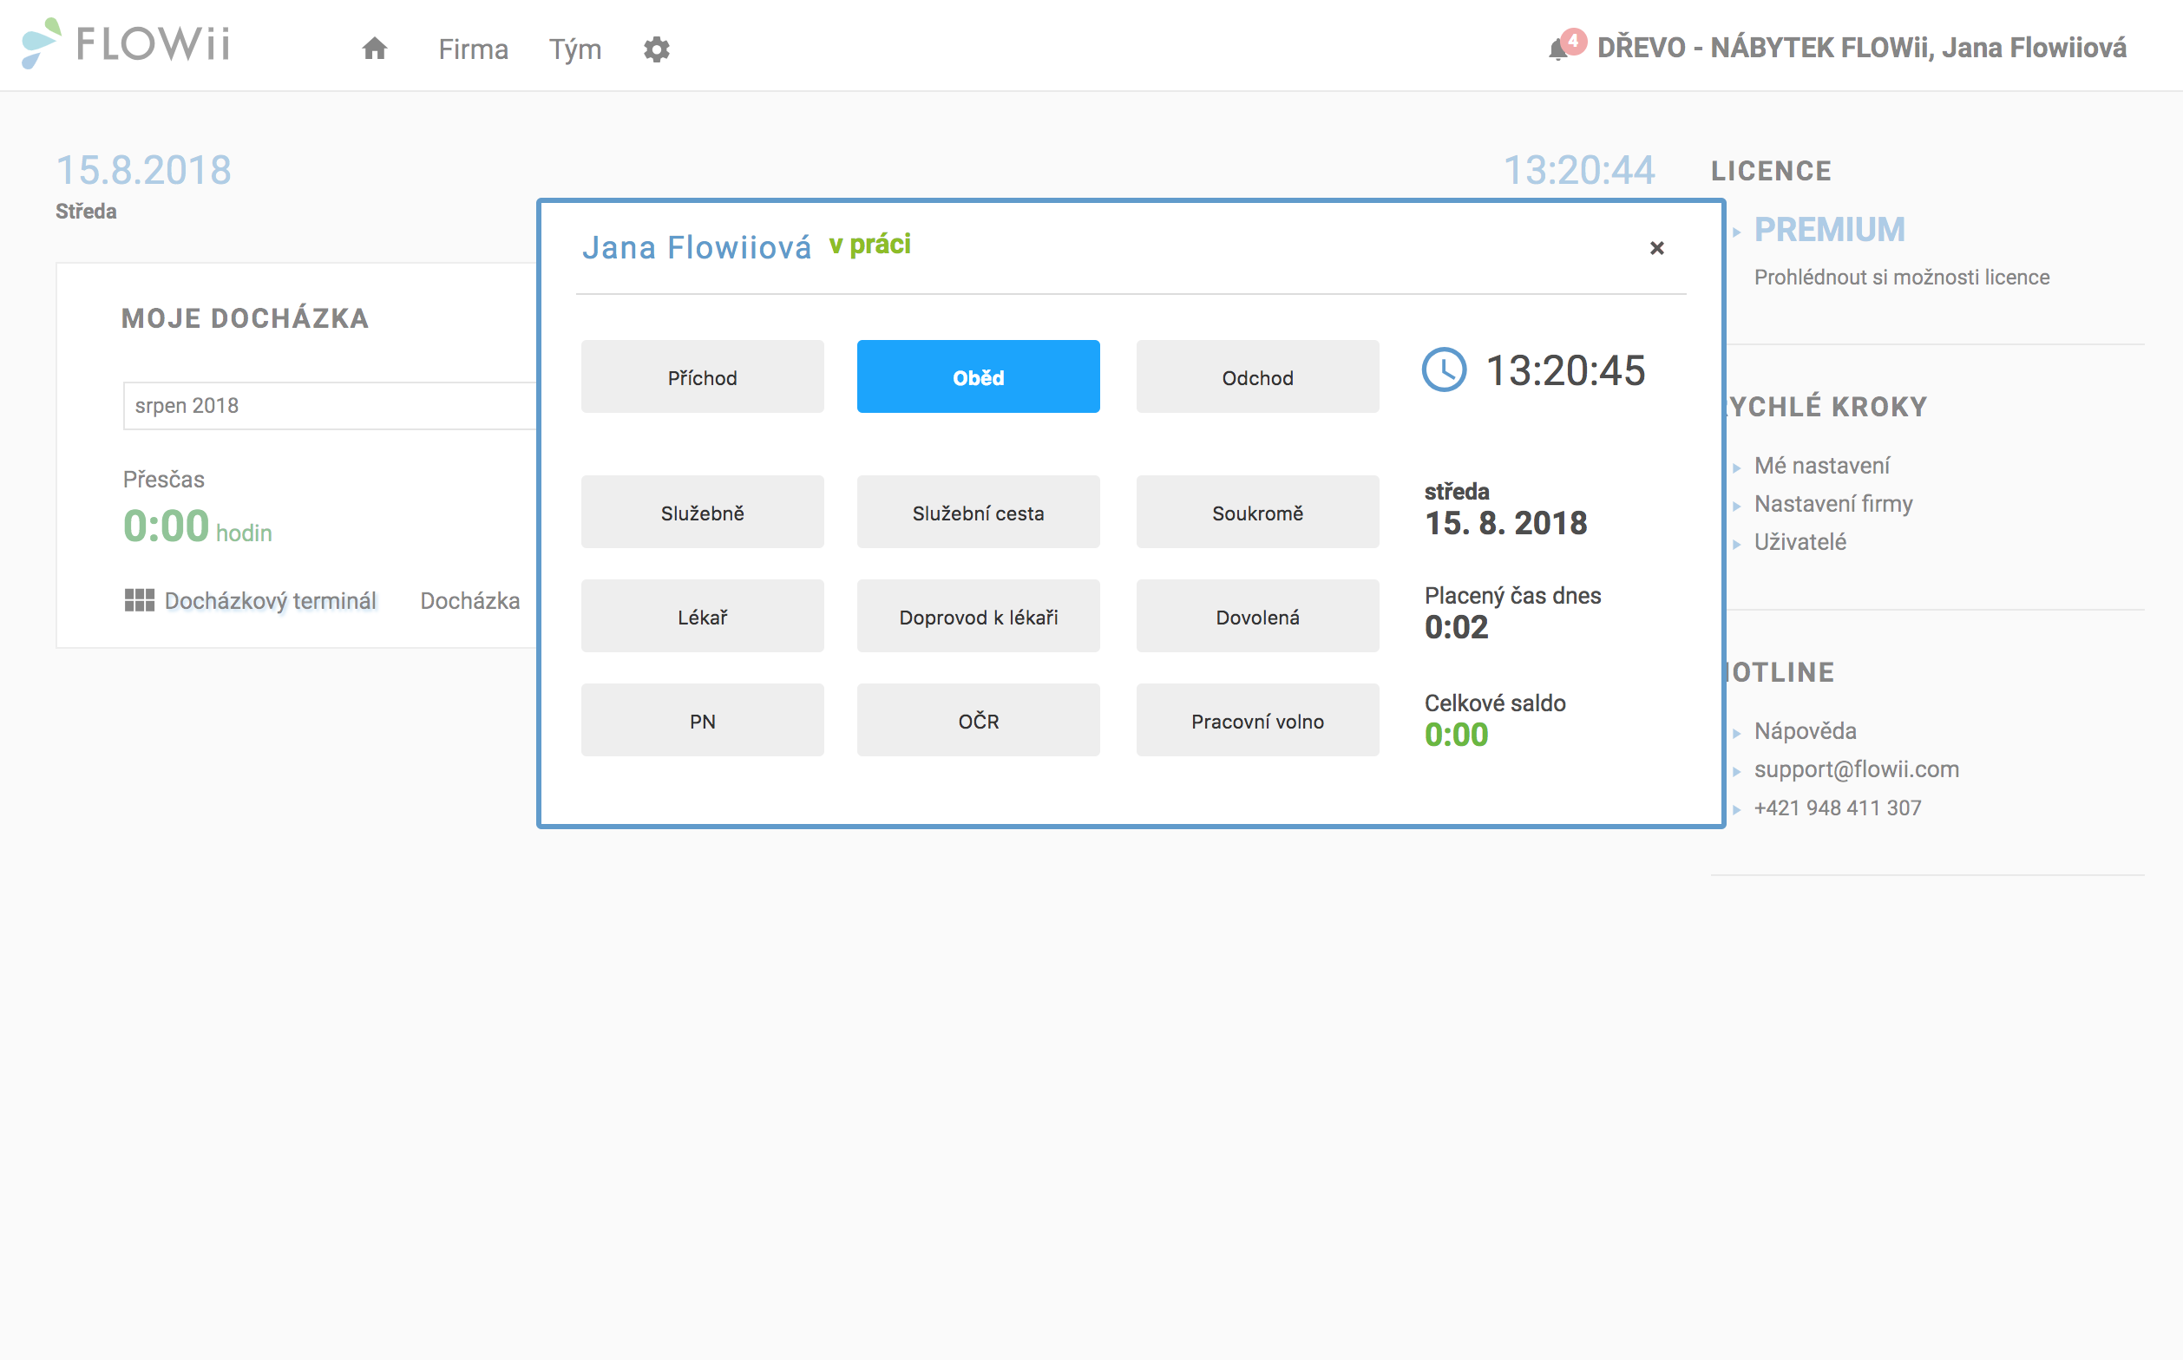
Task: Click the clock icon in the dialog
Action: tap(1445, 369)
